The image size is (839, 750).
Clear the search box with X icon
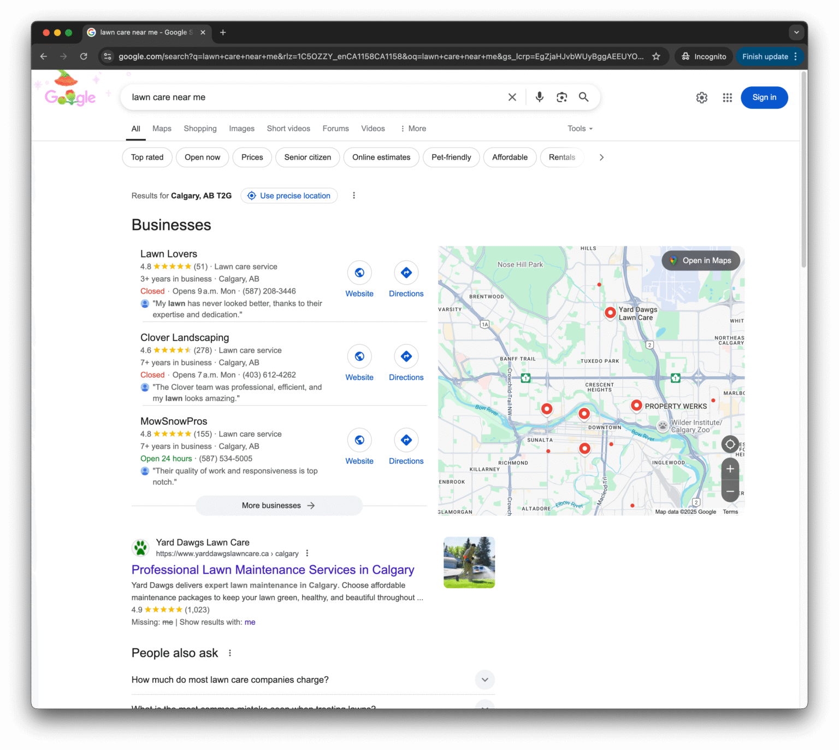pyautogui.click(x=512, y=97)
